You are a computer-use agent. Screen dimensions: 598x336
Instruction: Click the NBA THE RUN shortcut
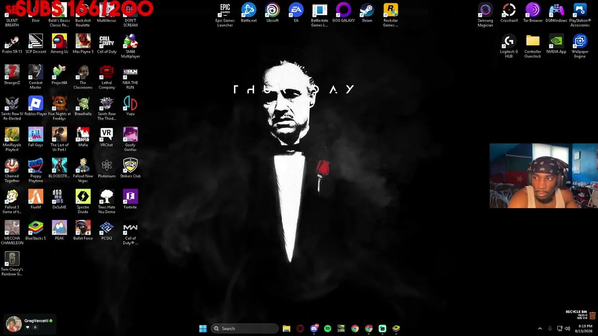point(130,77)
